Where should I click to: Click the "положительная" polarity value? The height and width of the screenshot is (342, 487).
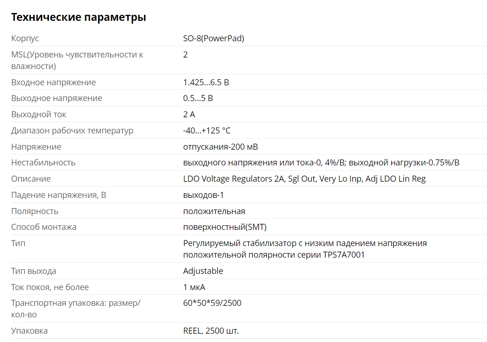pos(214,211)
